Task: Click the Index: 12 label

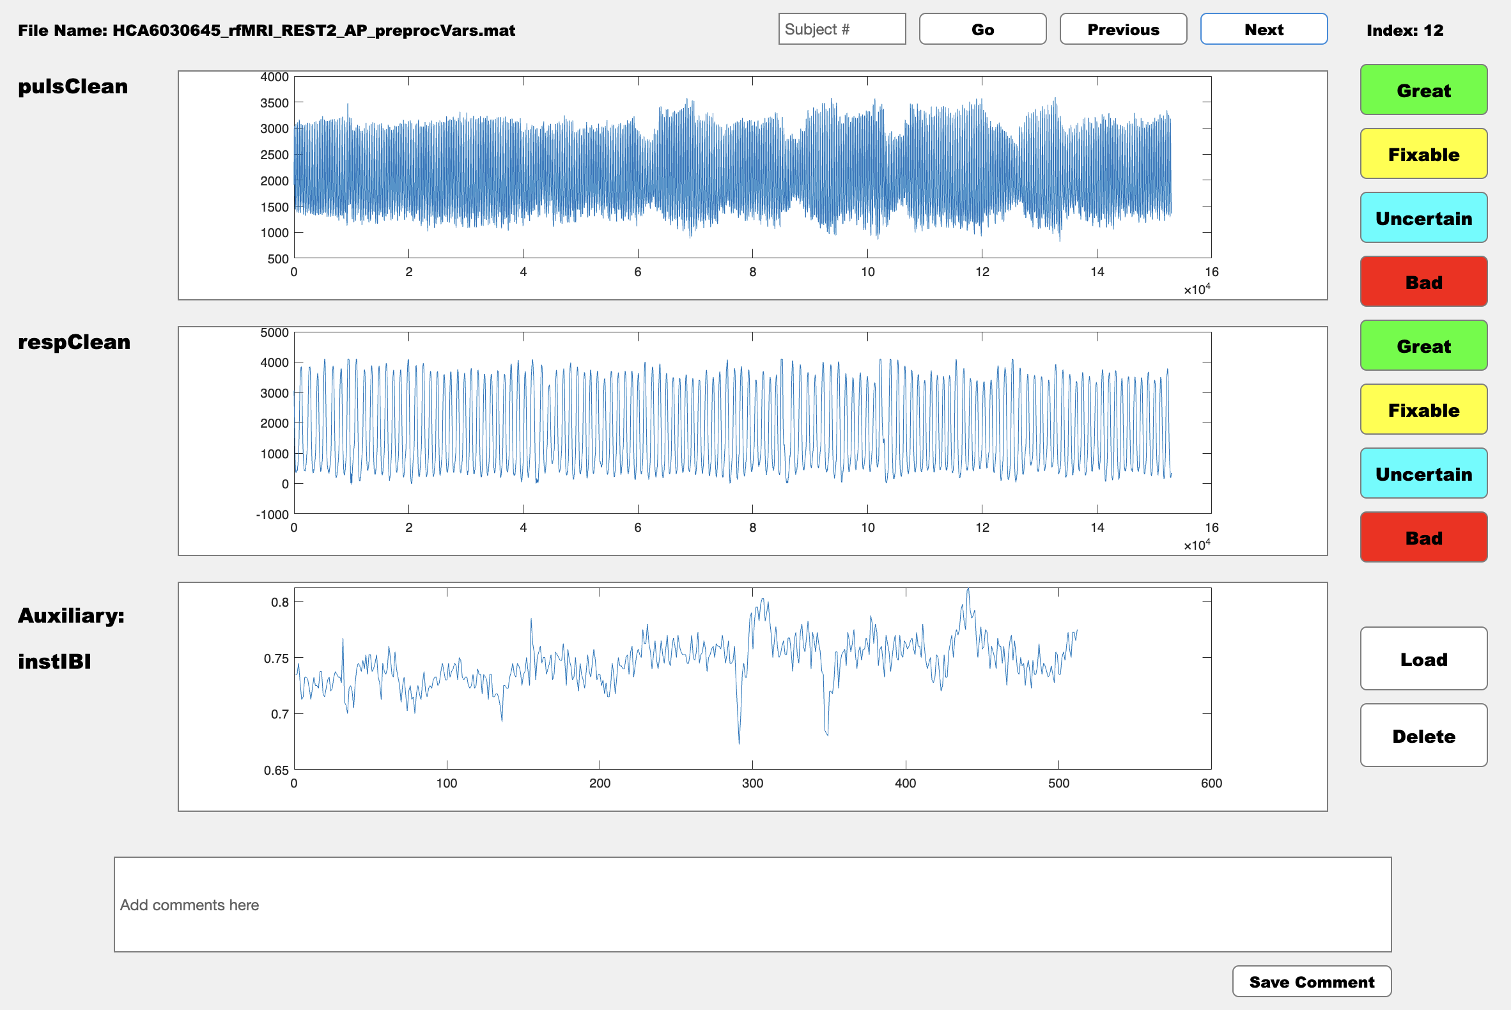Action: point(1404,30)
